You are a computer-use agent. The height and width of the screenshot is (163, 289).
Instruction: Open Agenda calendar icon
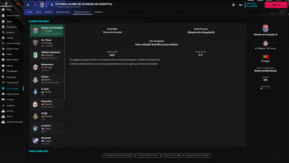pos(3,66)
